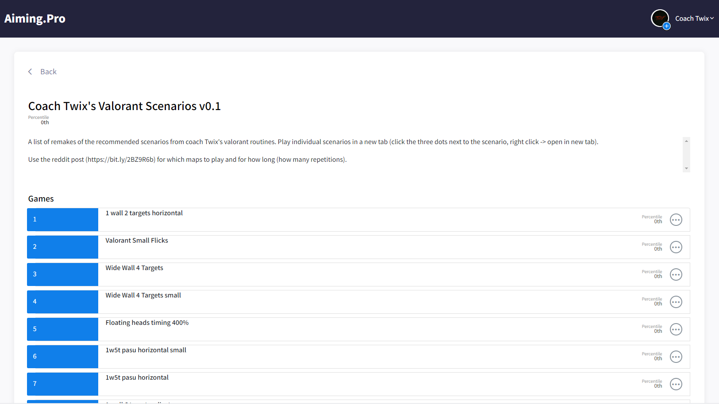Select the blue tile numbered 1
Image resolution: width=719 pixels, height=404 pixels.
(62, 220)
